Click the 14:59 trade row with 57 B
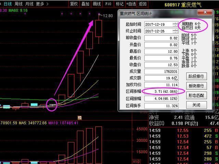This screenshot has height=164, width=219. coord(183,148)
